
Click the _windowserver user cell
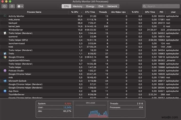point(173,30)
